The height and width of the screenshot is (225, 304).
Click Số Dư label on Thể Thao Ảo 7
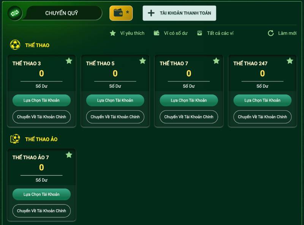(41, 180)
